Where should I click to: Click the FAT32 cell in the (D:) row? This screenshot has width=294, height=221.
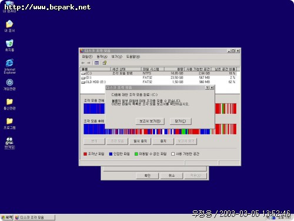147,78
